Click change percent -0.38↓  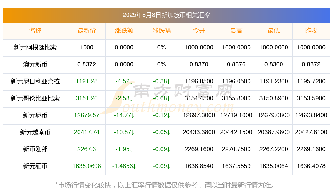pos(162,81)
